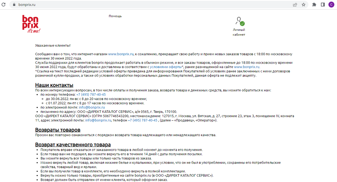
Task: Toggle the browser side panel icon
Action: point(323,5)
